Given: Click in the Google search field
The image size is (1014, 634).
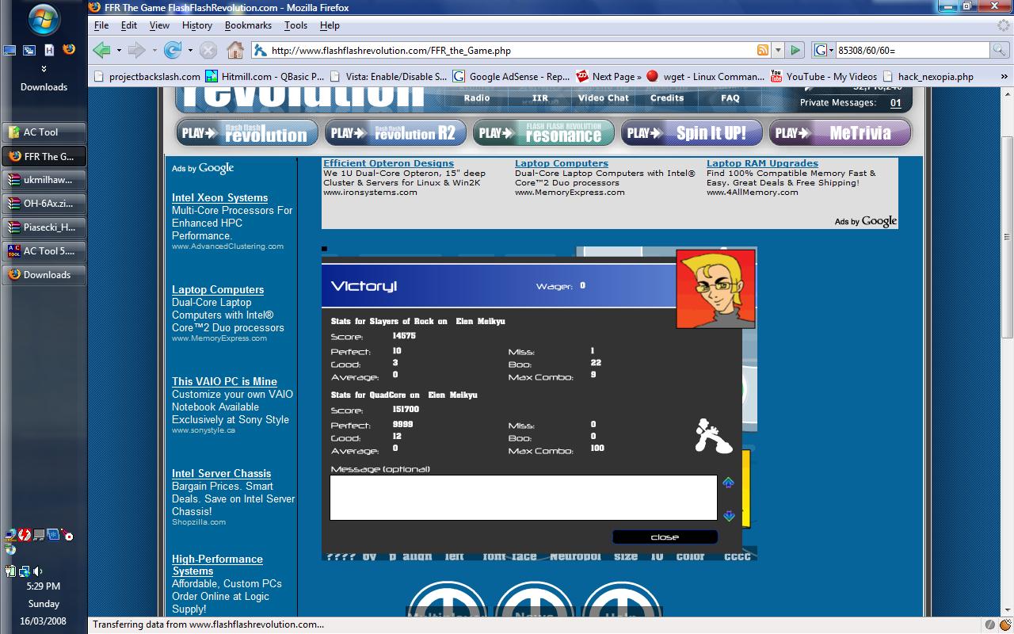Looking at the screenshot, I should 913,50.
